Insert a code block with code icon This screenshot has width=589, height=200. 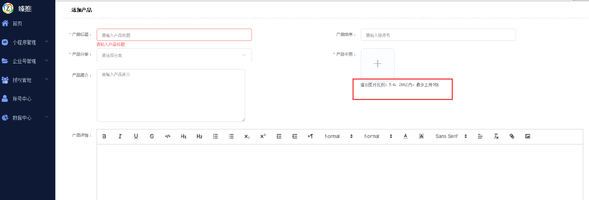coord(167,136)
